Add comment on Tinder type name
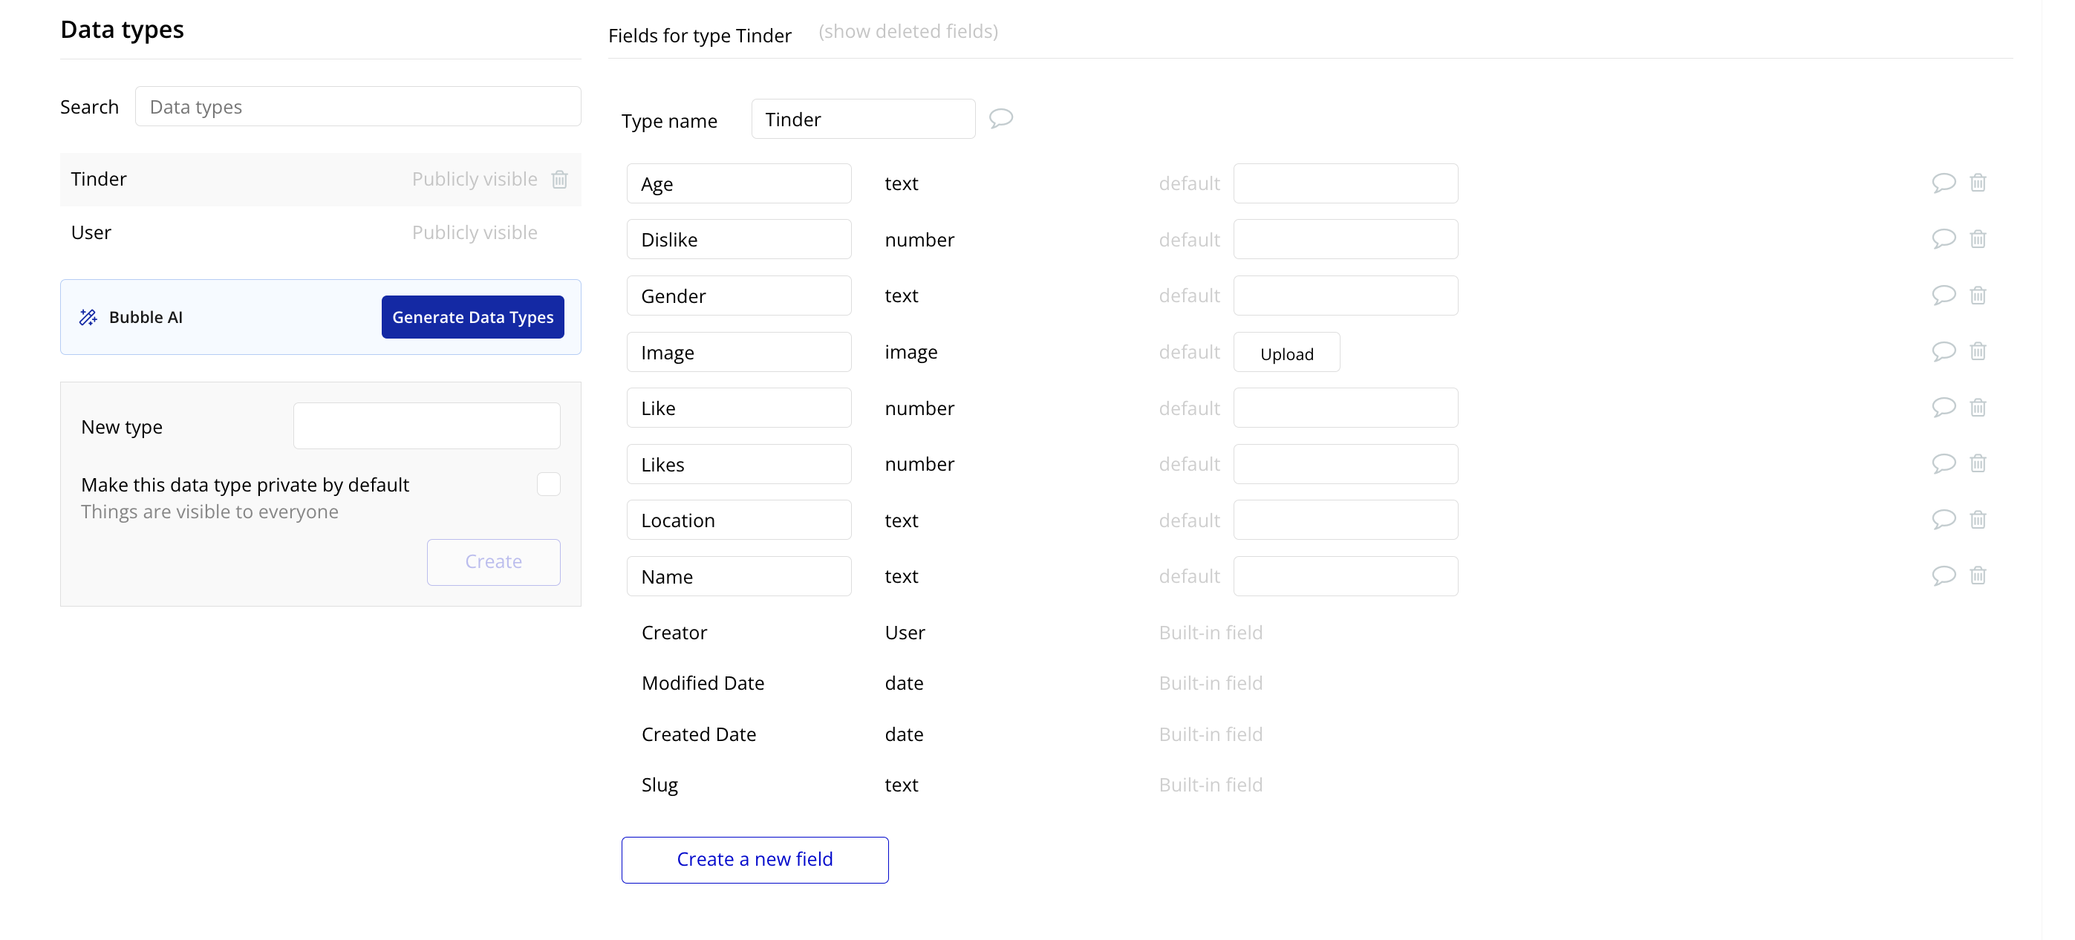 click(1000, 118)
